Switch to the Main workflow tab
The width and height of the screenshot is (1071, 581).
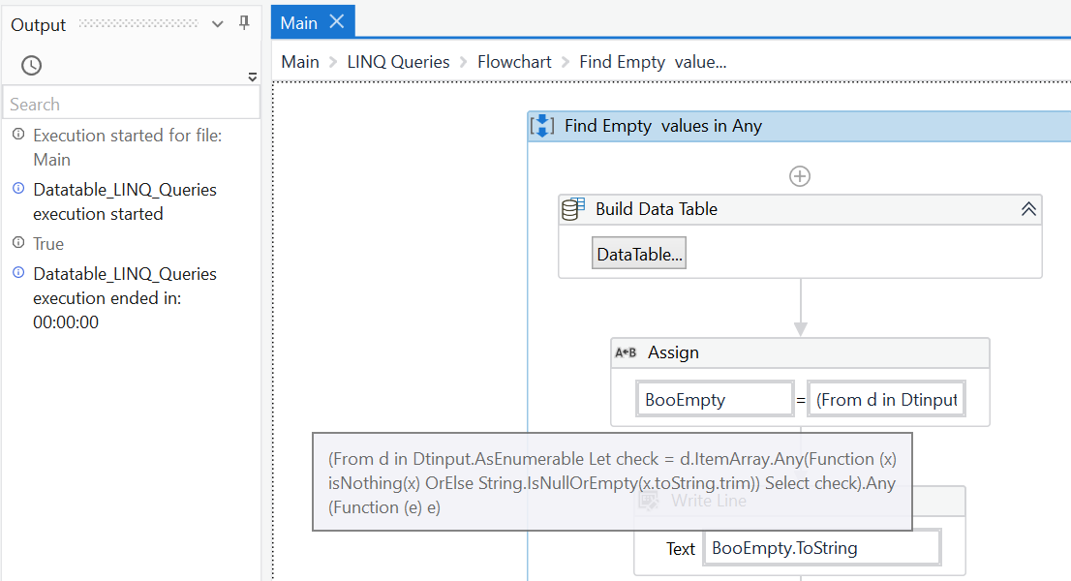click(300, 22)
